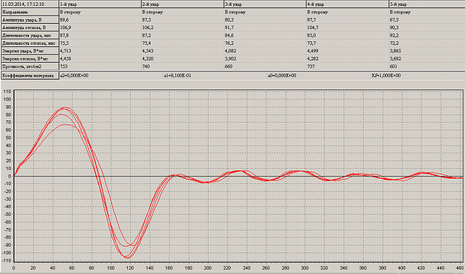The image size is (465, 274).
Task: Choose the rebound energy cell 4,458
Action: 66,59
